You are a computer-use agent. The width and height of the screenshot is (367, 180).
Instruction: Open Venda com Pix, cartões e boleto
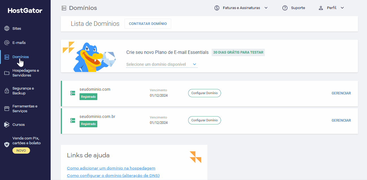27,141
